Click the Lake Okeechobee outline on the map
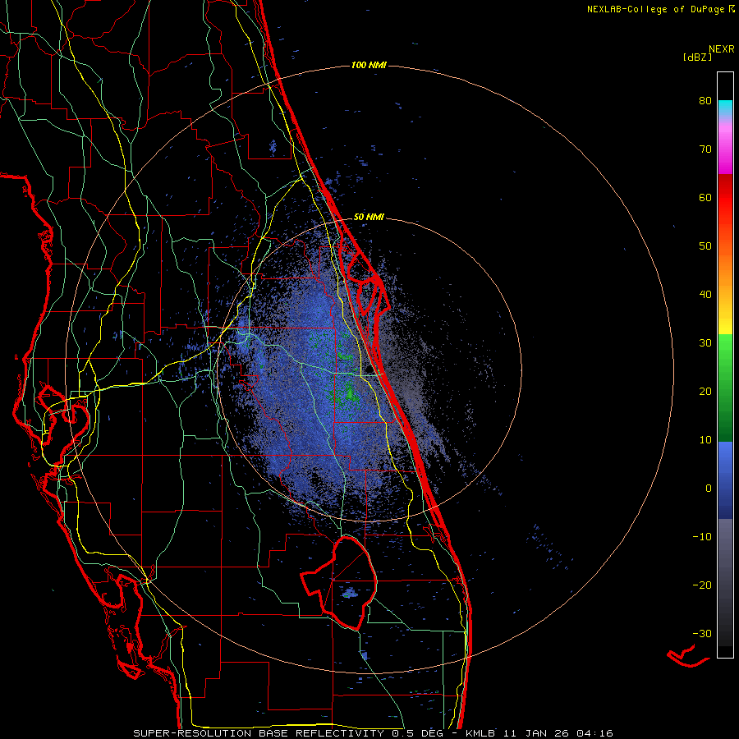 point(339,582)
